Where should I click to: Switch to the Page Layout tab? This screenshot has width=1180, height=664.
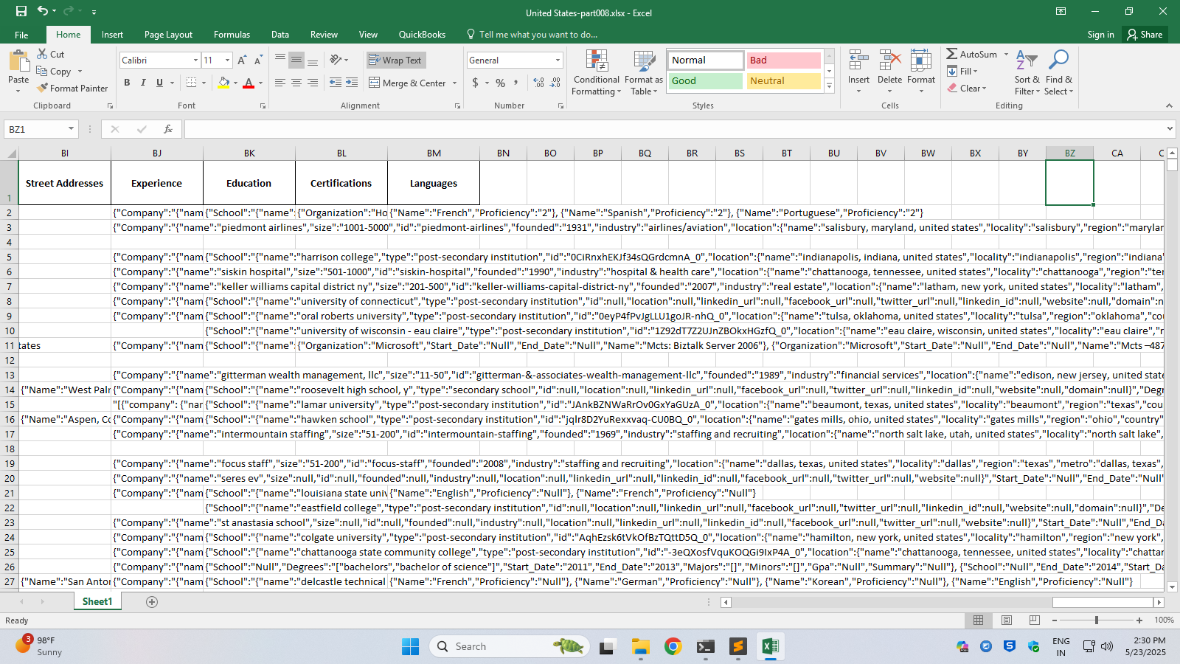[x=168, y=35]
